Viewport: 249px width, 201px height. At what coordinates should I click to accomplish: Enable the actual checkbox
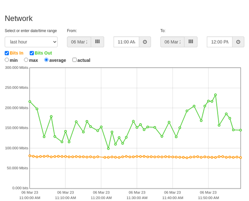(x=75, y=60)
